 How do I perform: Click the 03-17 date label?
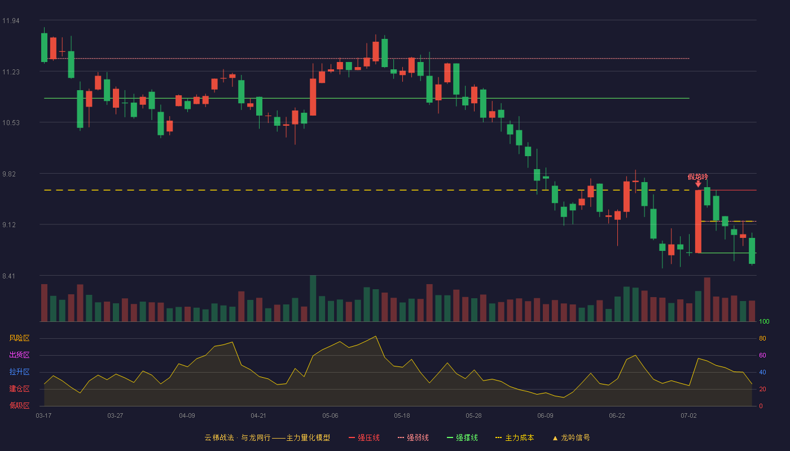[x=43, y=415]
